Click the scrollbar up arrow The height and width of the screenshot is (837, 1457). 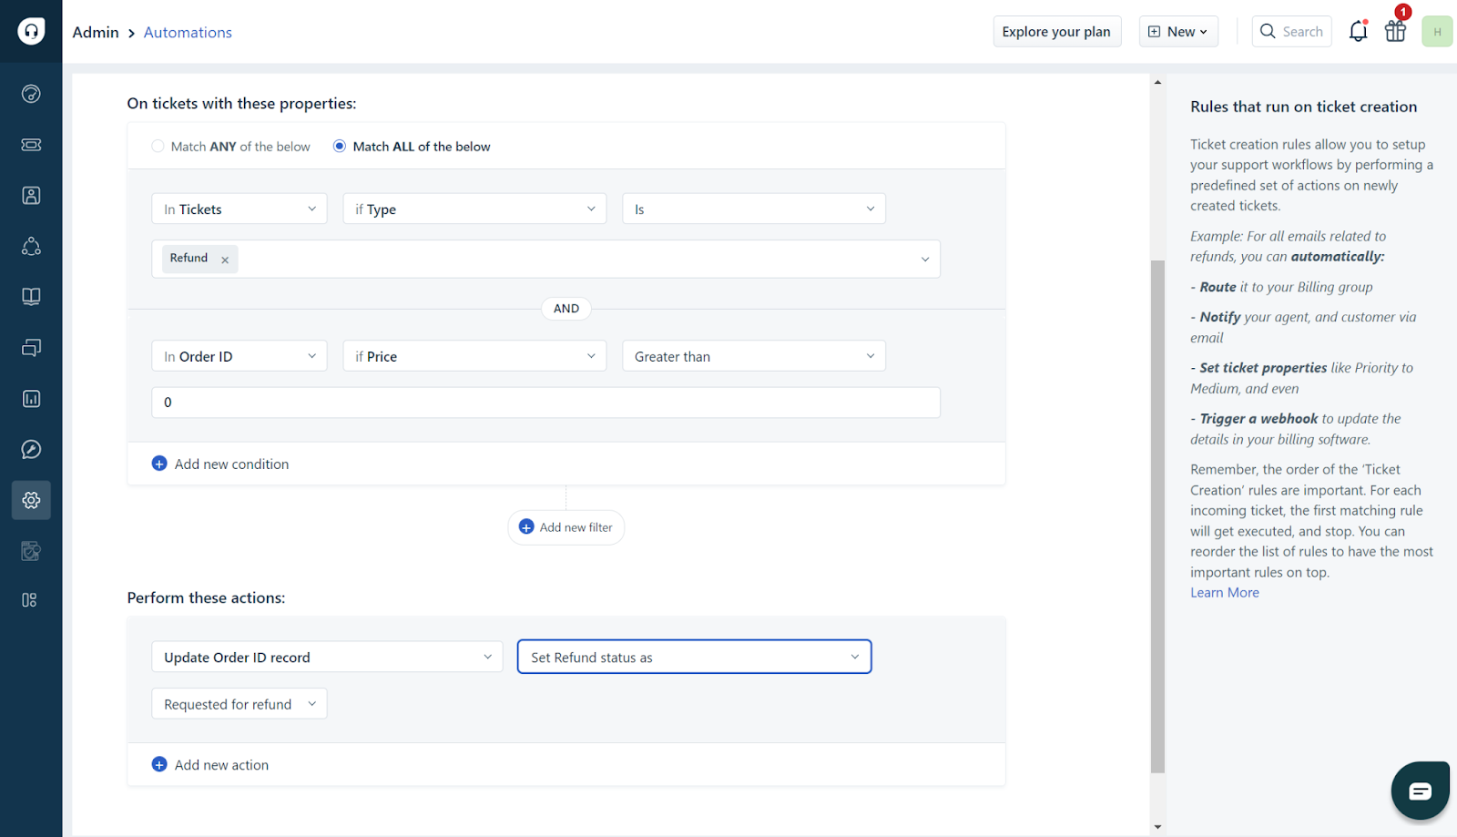point(1157,82)
